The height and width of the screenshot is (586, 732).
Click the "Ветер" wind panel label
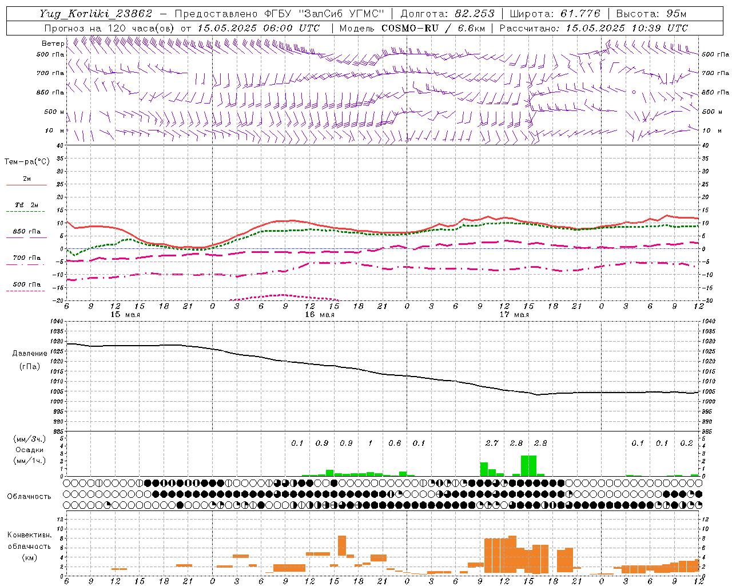click(53, 43)
